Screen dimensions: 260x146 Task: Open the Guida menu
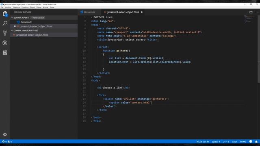pyautogui.click(x=52, y=7)
